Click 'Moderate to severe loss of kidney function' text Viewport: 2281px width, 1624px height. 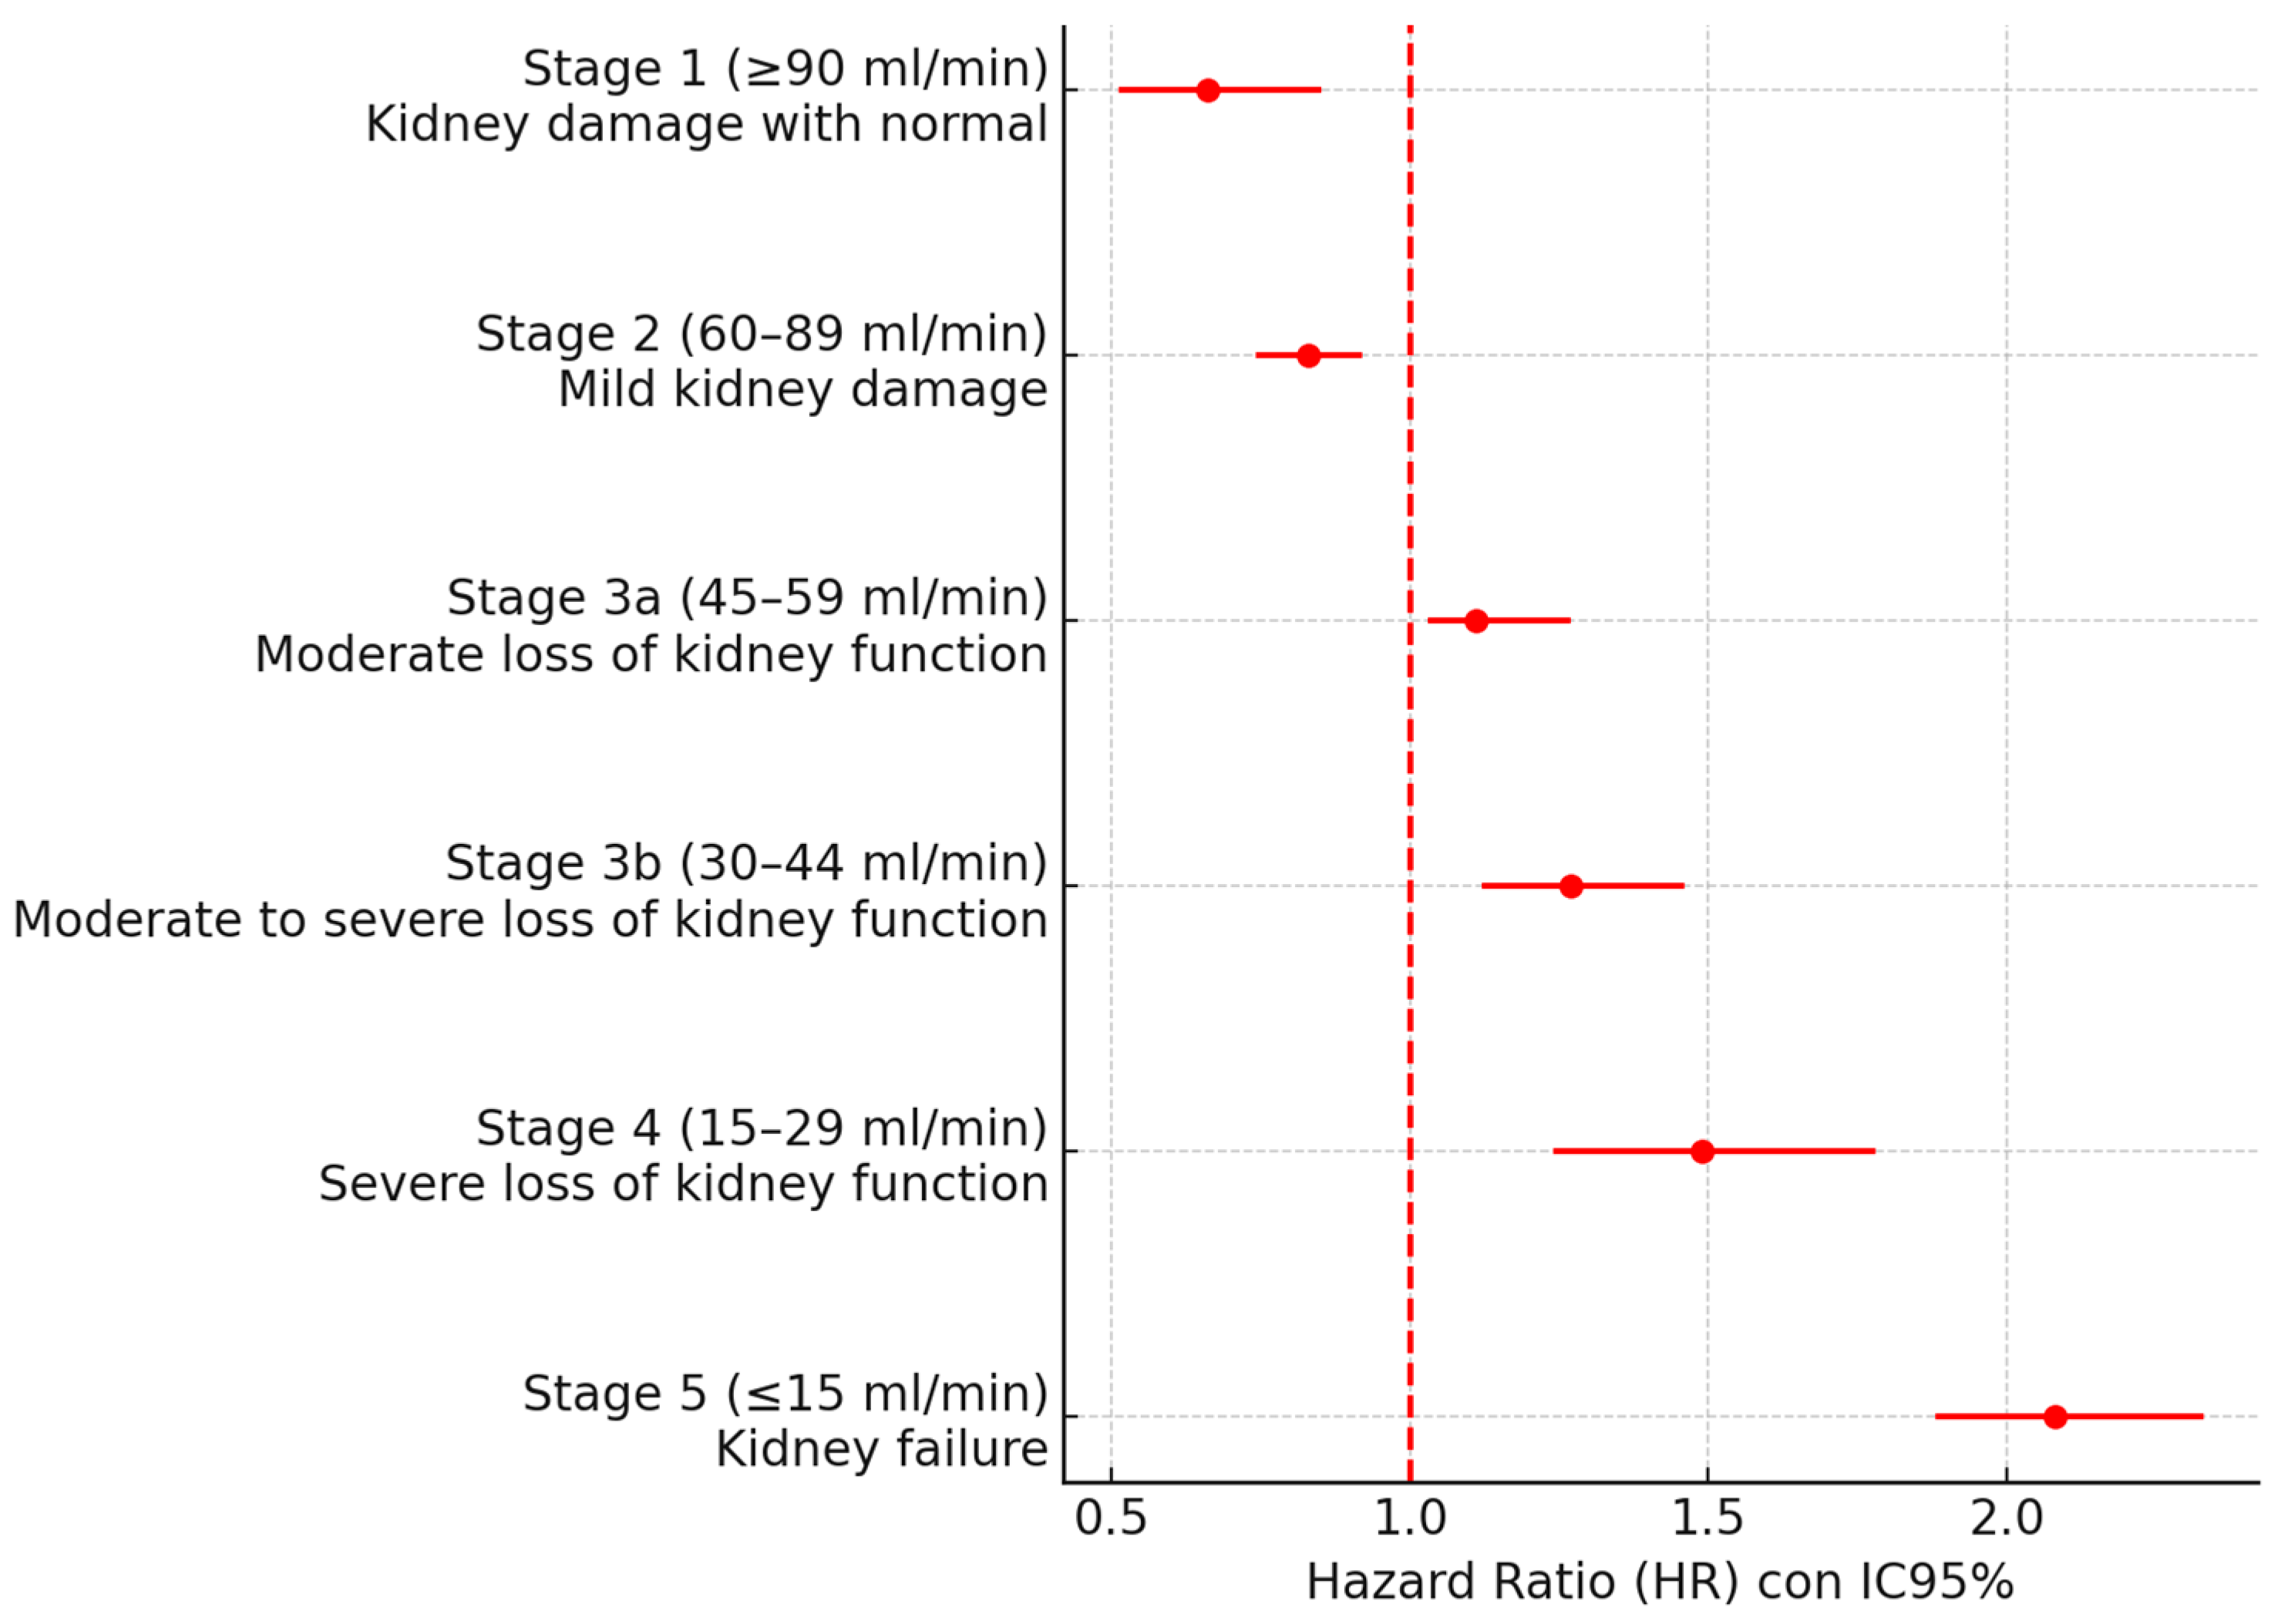(530, 919)
